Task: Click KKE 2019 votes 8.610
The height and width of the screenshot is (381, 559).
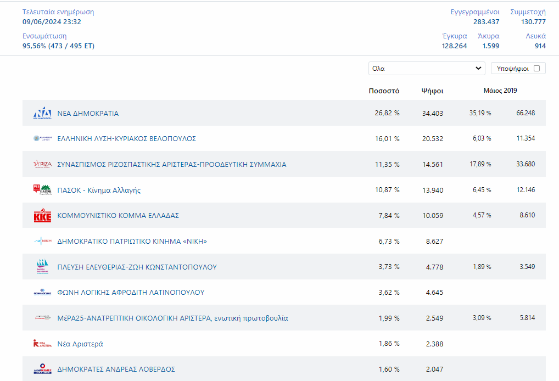Action: [x=527, y=215]
